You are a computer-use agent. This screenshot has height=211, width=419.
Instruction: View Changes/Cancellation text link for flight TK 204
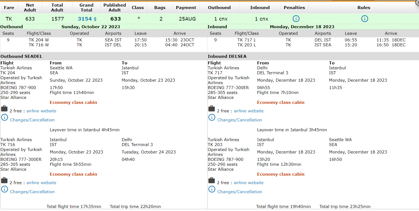[x=32, y=120]
